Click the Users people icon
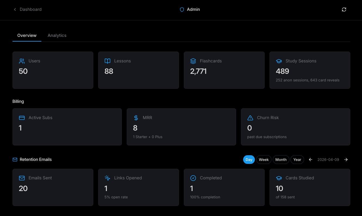Viewport: 362px width, 216px height. 22,61
